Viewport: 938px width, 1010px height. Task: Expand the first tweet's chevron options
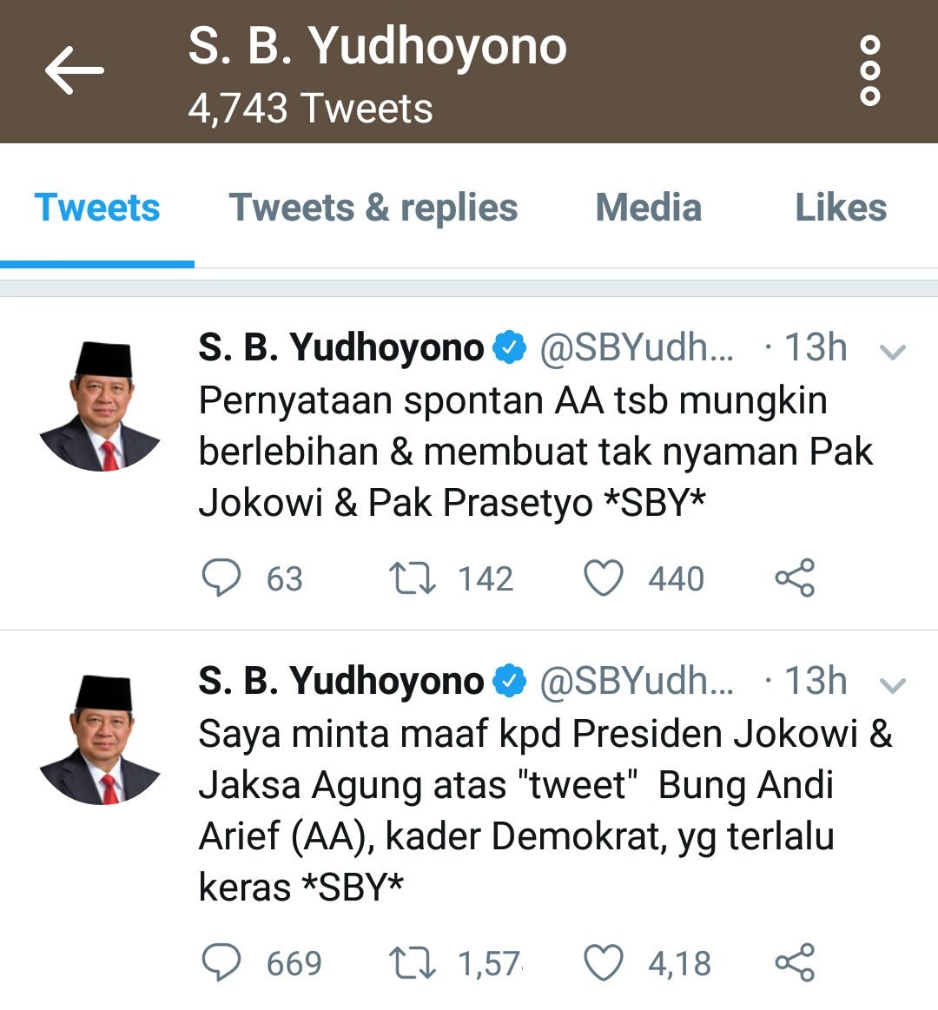[x=893, y=352]
